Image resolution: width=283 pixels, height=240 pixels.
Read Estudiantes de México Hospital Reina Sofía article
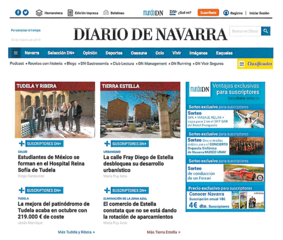51,163
